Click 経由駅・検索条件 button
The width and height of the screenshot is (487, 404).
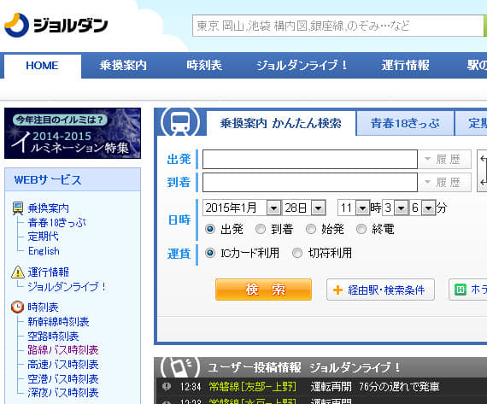[x=380, y=290]
